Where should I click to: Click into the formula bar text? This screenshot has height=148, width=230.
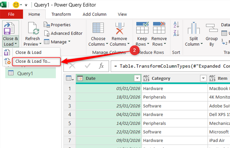(x=170, y=66)
